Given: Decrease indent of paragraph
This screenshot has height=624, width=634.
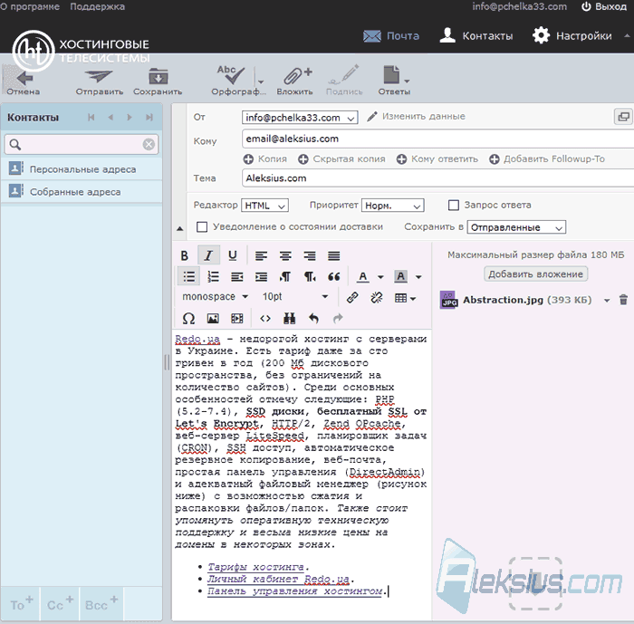Looking at the screenshot, I should tap(237, 276).
